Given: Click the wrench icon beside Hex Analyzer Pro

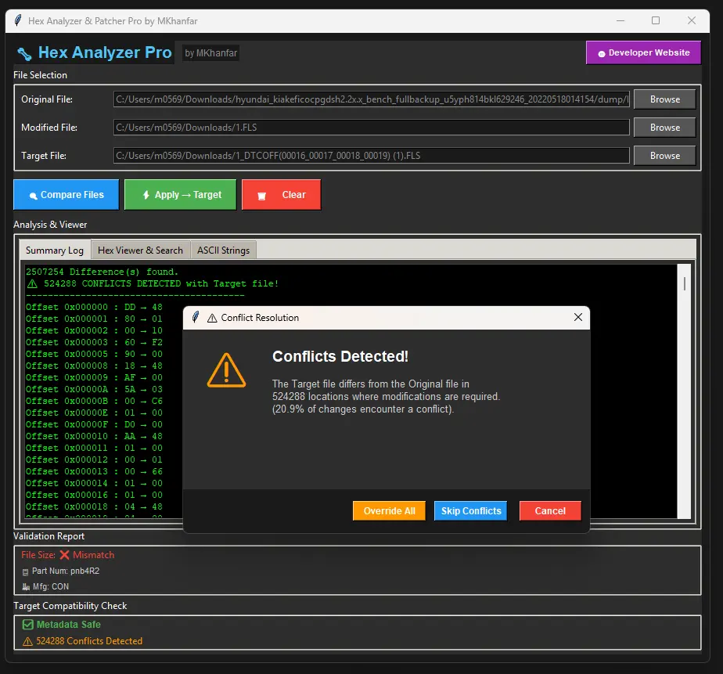Looking at the screenshot, I should click(x=24, y=52).
